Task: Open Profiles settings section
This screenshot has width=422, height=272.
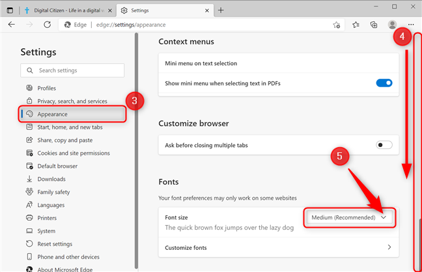Action: pyautogui.click(x=46, y=88)
